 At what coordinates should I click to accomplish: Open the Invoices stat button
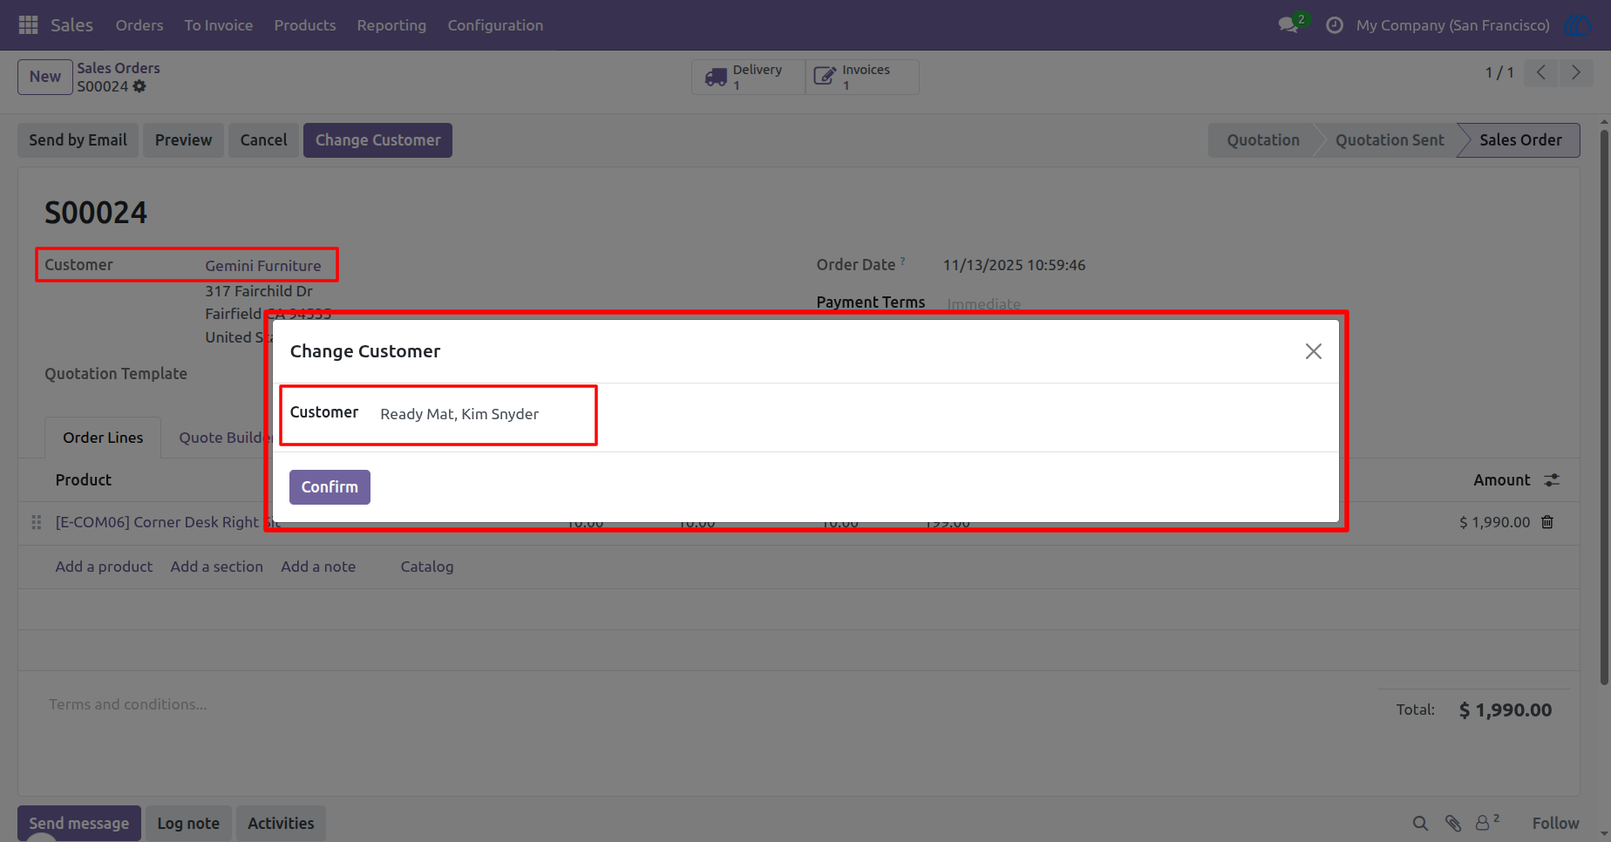point(862,77)
